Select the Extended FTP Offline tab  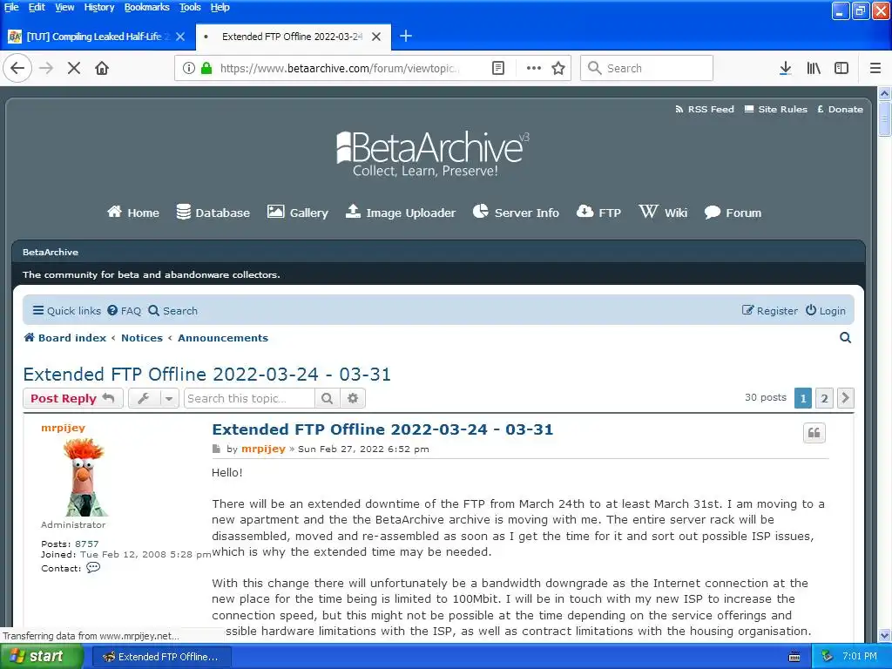coord(293,37)
